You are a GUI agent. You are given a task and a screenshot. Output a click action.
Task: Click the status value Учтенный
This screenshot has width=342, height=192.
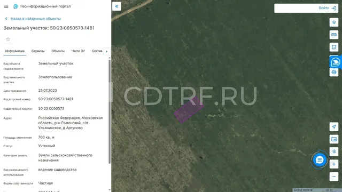coord(46,146)
